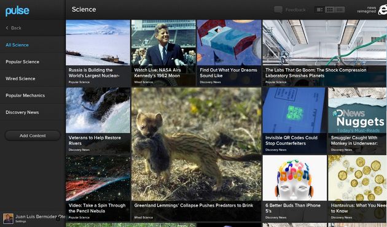
Task: Switch to the list layout view icon
Action: pos(319,10)
